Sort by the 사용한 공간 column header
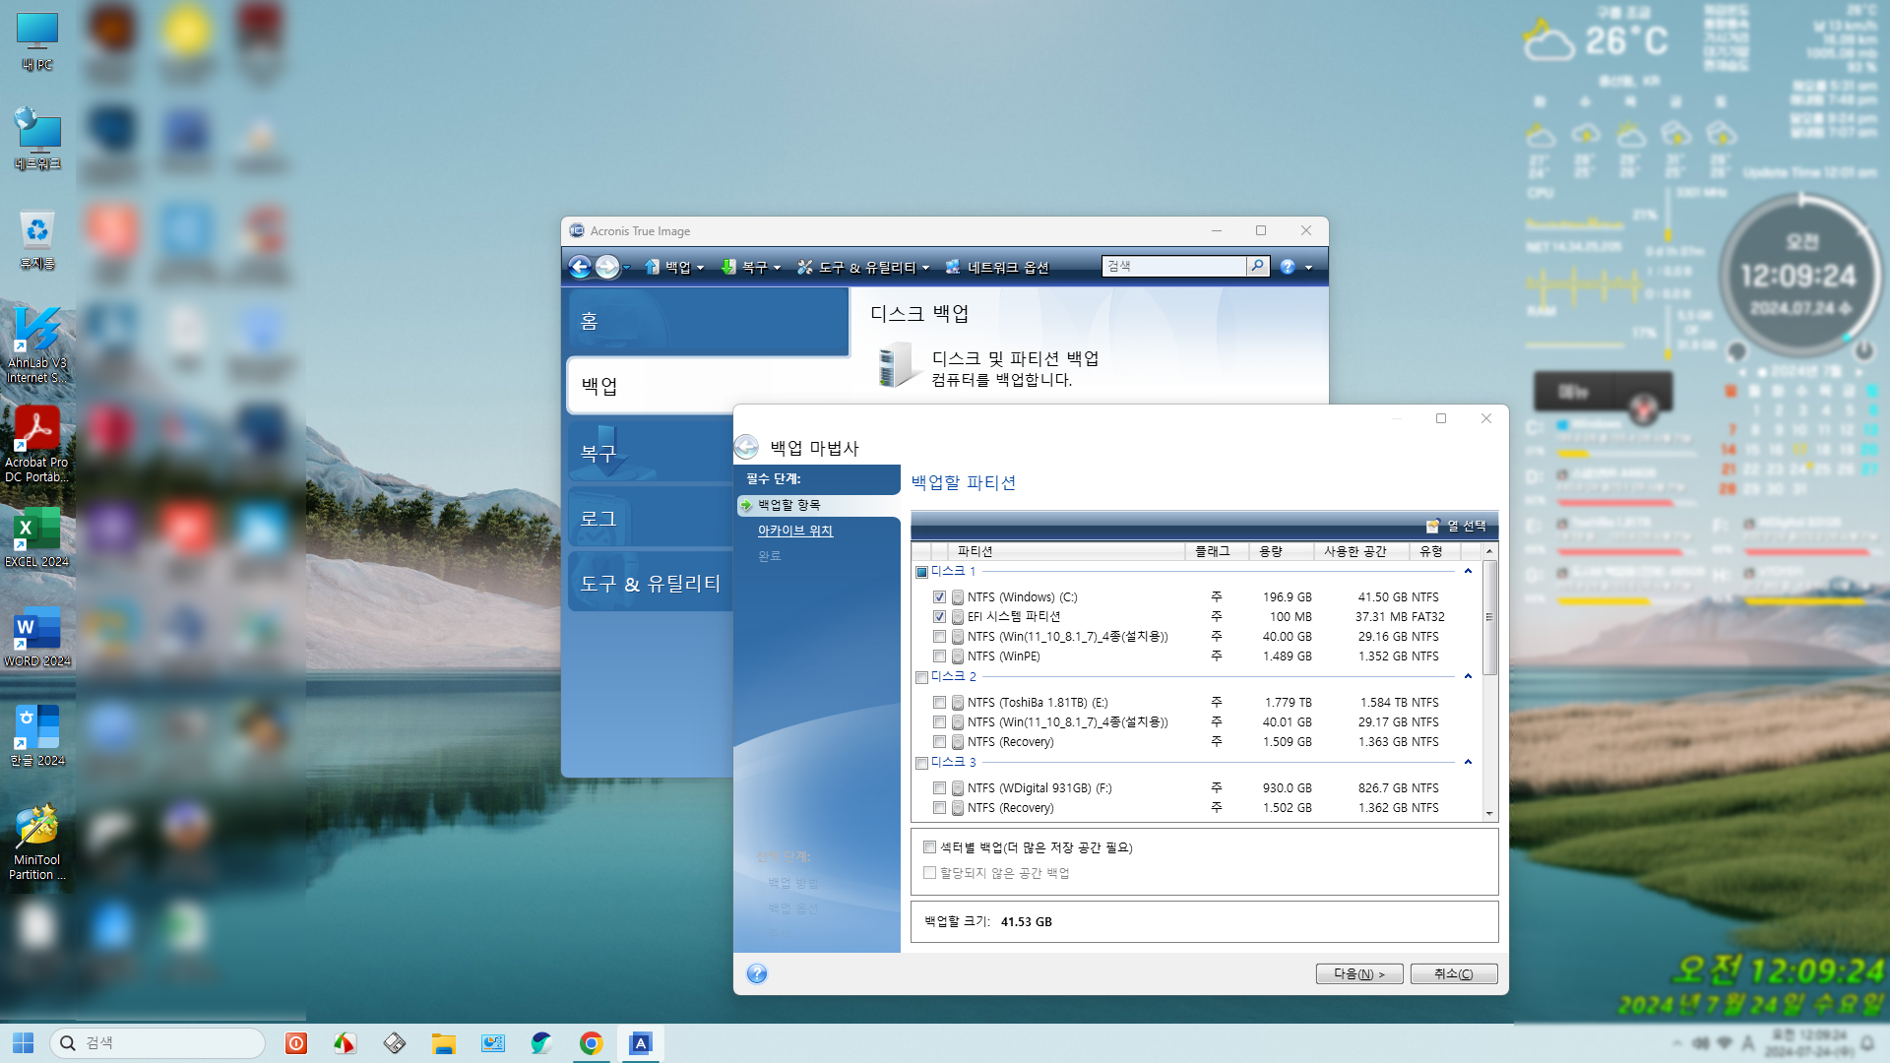 (1361, 551)
